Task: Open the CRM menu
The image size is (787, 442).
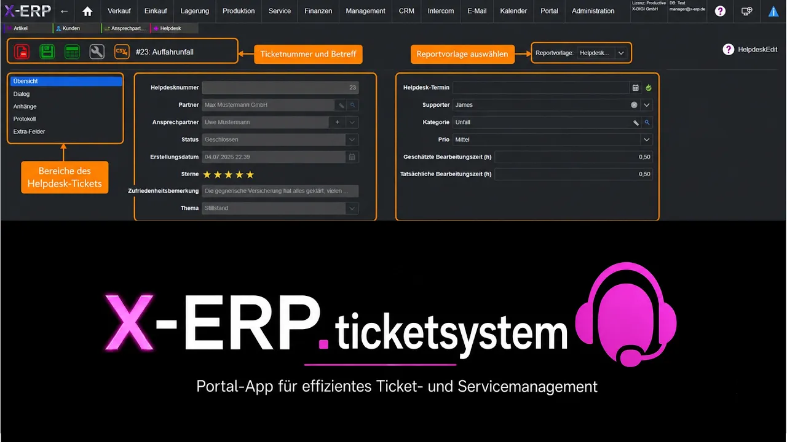Action: click(406, 11)
